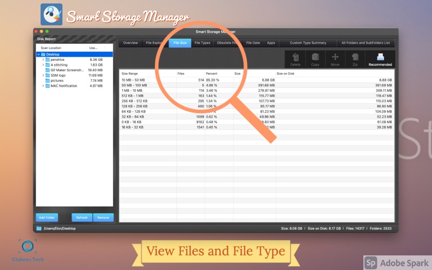Sort by the Percent column header

tap(219, 73)
